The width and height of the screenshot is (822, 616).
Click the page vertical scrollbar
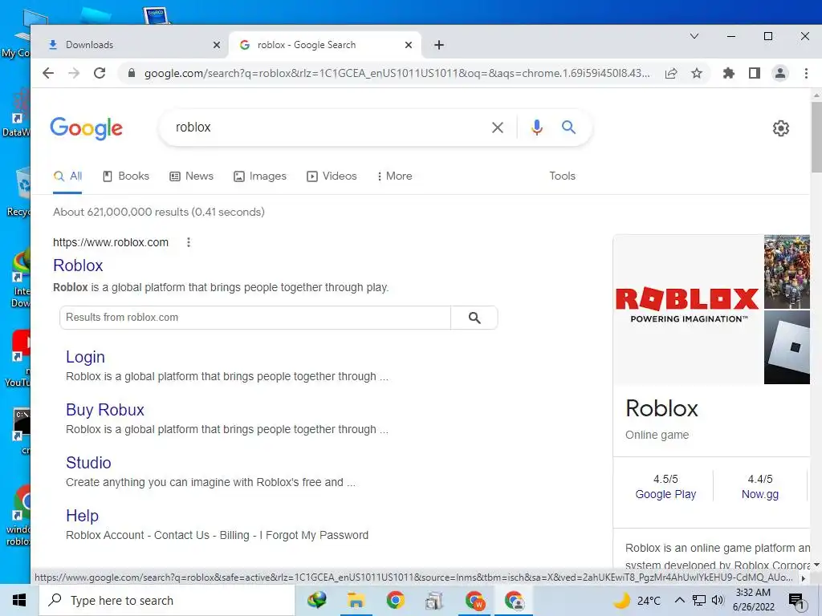point(816,137)
